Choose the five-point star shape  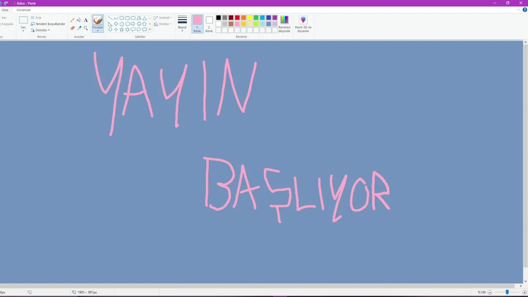tap(122, 29)
